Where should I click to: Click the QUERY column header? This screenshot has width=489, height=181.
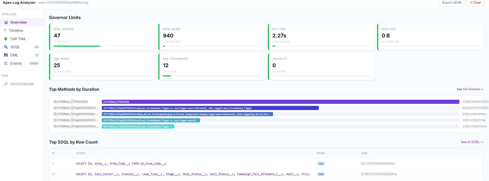81,153
